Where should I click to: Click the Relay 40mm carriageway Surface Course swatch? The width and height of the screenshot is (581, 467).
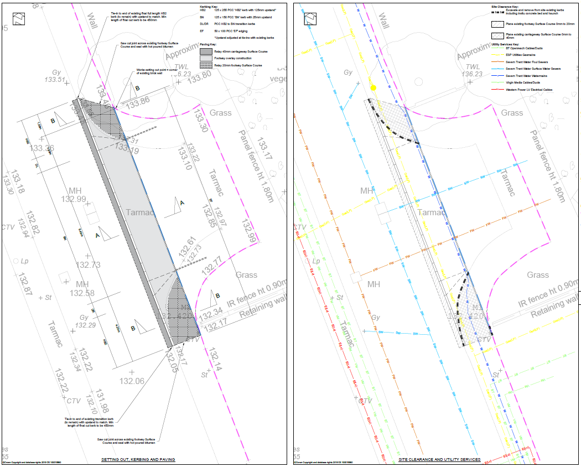click(x=206, y=51)
